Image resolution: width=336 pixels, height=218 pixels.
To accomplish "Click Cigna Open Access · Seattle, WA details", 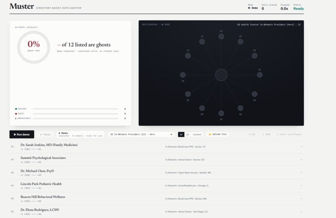I will pyautogui.click(x=188, y=173).
